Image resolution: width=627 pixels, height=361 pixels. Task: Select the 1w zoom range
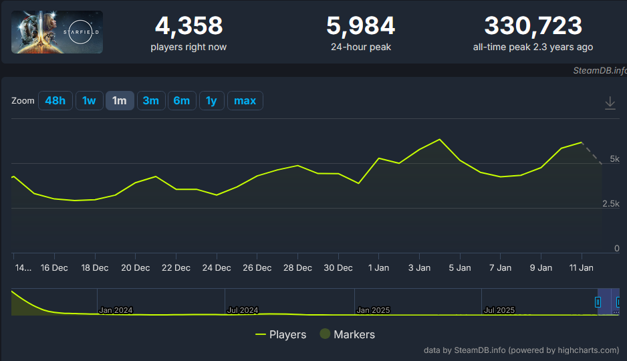89,100
